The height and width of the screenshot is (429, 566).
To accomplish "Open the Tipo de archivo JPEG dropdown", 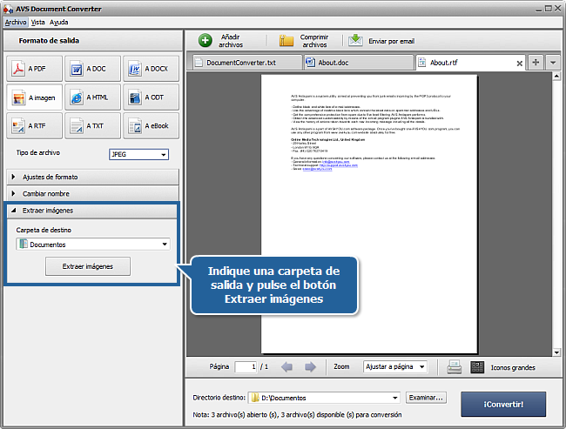I will coord(138,154).
